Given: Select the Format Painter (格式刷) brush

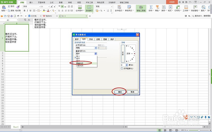Looking at the screenshot, I should click(x=18, y=7).
